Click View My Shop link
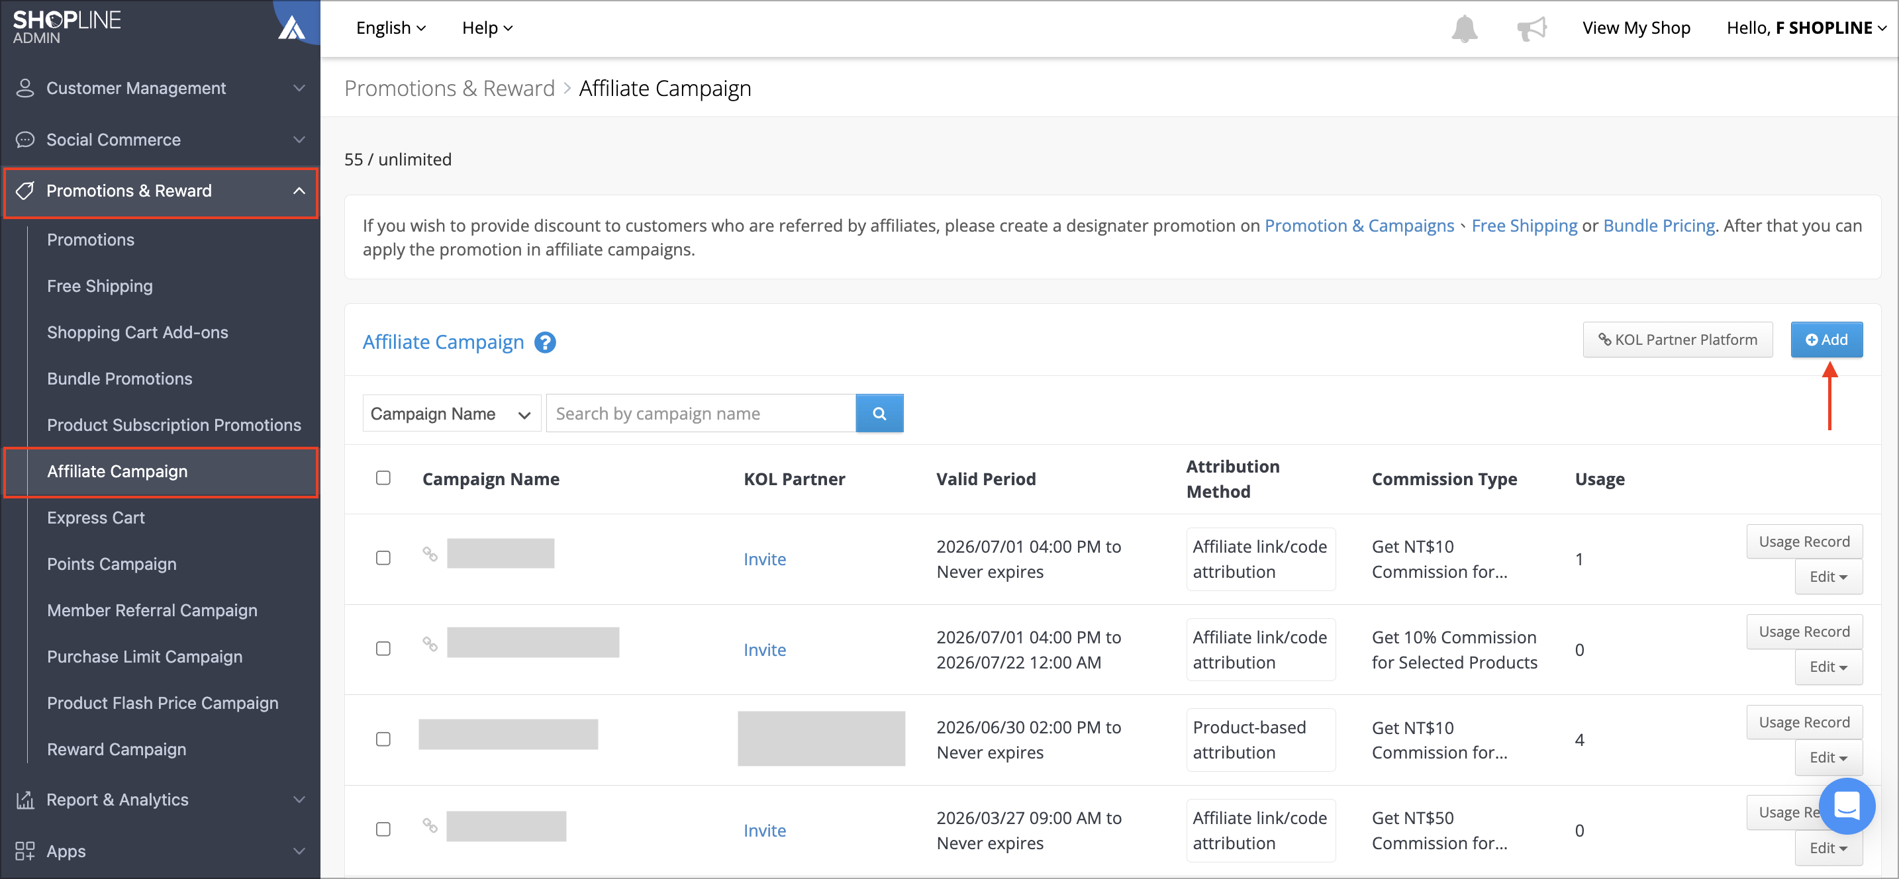Viewport: 1899px width, 879px height. pos(1636,28)
